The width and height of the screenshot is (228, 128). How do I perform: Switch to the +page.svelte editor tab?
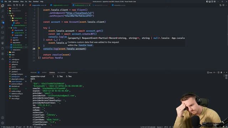click(38, 5)
